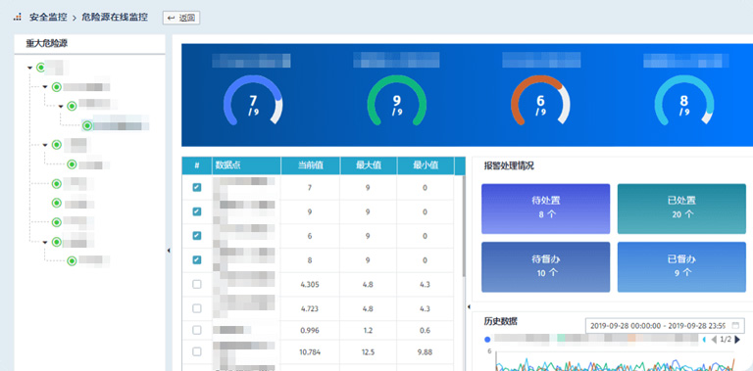The width and height of the screenshot is (753, 371).
Task: Click the green 9/9 gauge
Action: [x=397, y=101]
